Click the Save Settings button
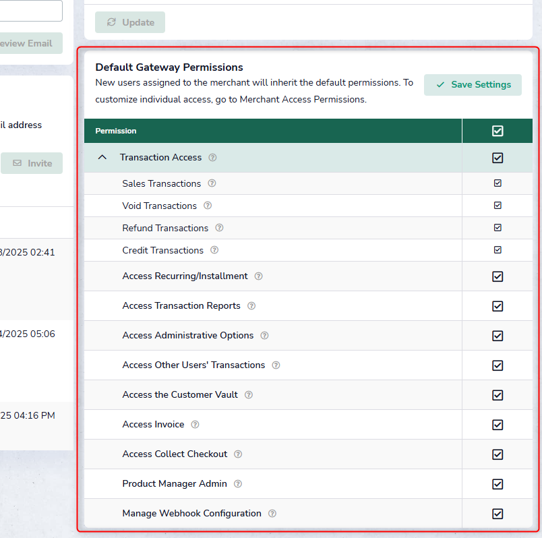The image size is (542, 538). point(473,85)
